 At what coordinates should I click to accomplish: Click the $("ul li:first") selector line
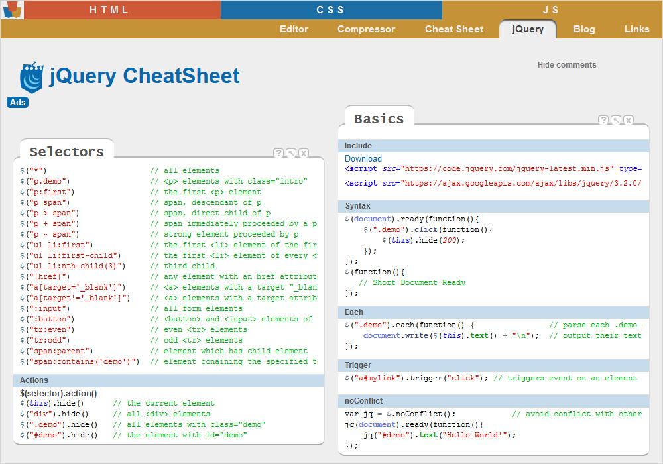coord(168,245)
